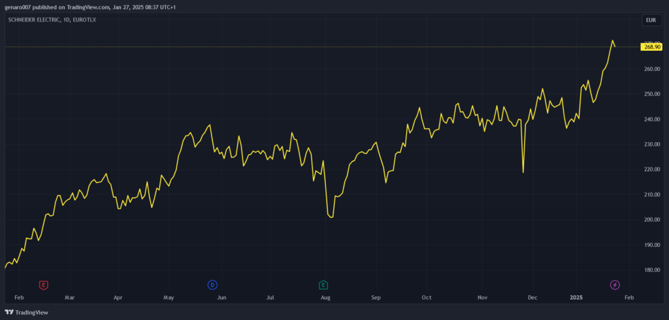Click the Oct label on time axis
Viewport: 669px width, 320px height.
(x=427, y=297)
